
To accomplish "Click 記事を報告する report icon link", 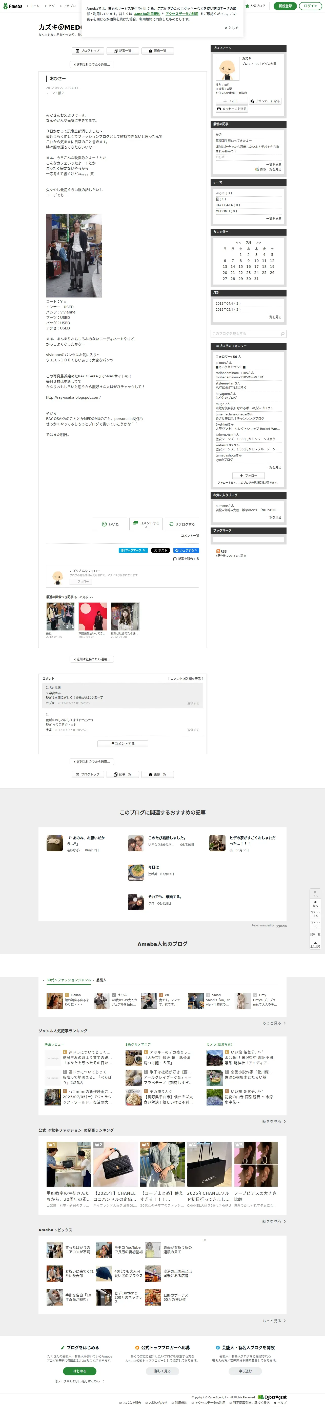I will pos(186,559).
